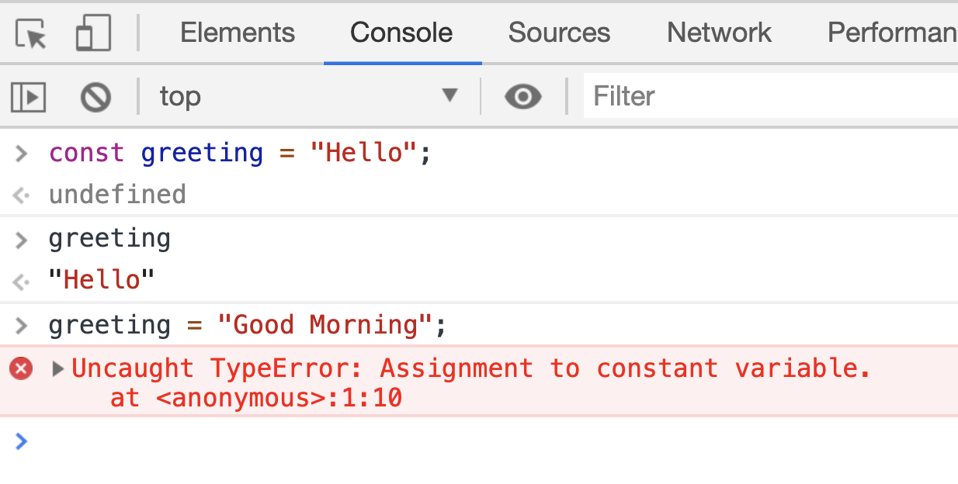The height and width of the screenshot is (484, 958).
Task: Switch to the Network tab
Action: point(719,33)
